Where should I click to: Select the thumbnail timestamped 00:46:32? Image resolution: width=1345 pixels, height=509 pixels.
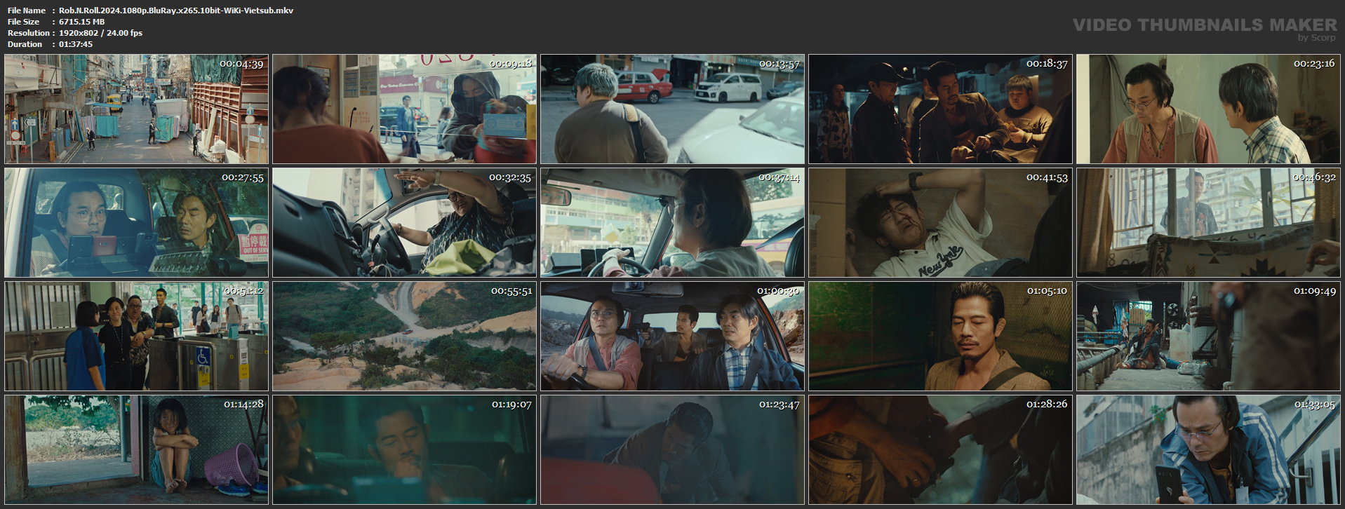(1209, 223)
